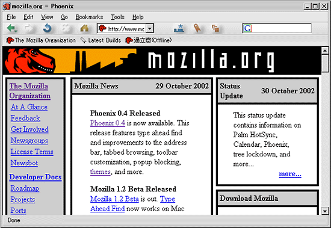Open the History toolbar icon
The height and width of the screenshot is (228, 331).
click(215, 28)
